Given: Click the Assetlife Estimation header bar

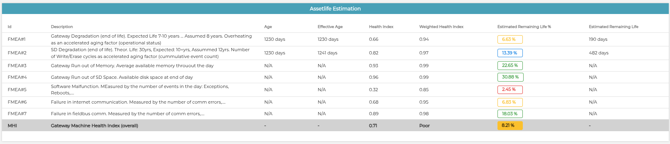Looking at the screenshot, I should [335, 9].
